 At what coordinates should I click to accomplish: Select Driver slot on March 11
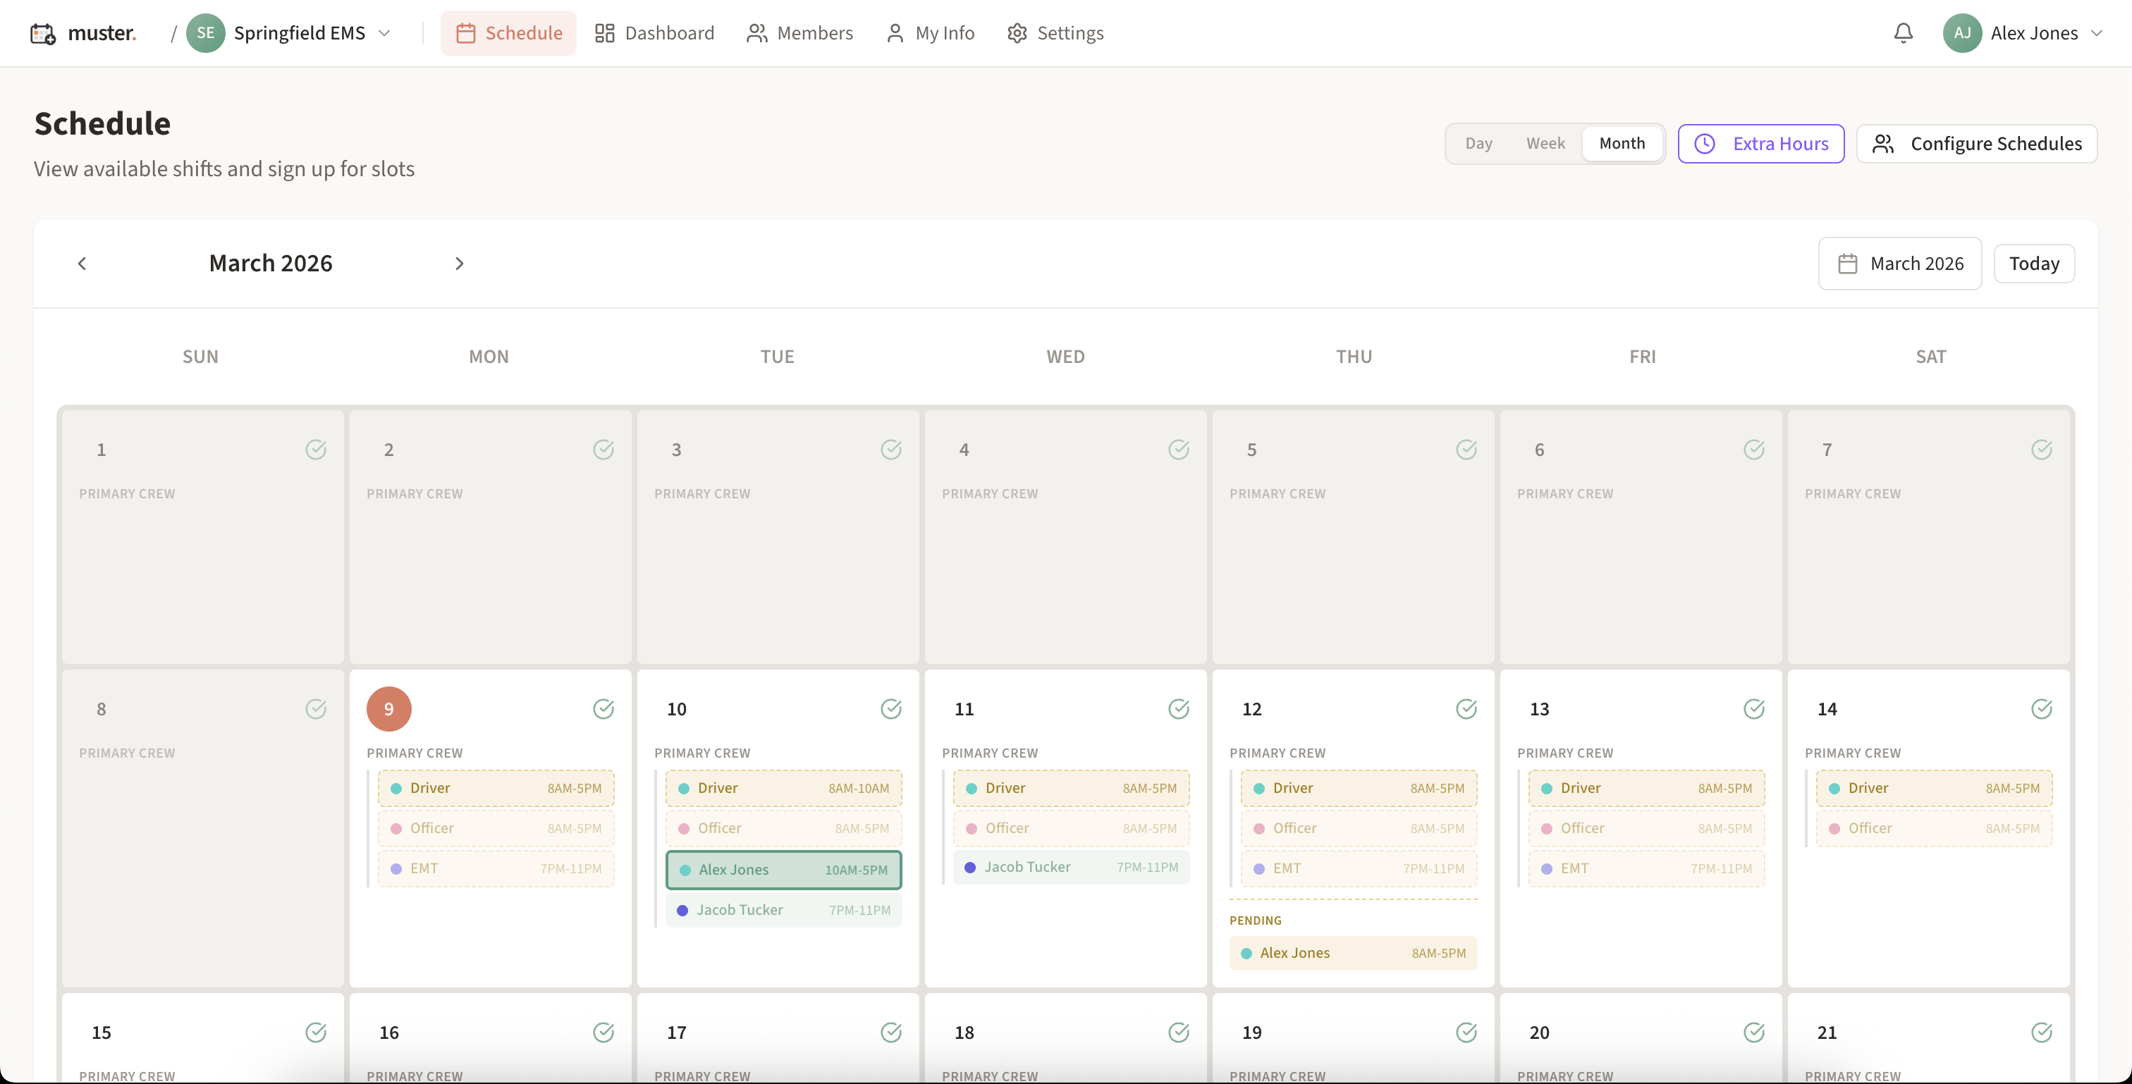pyautogui.click(x=1071, y=788)
